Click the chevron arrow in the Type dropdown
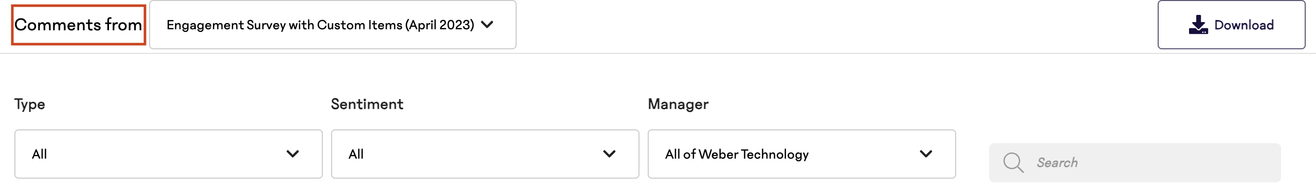Image resolution: width=1316 pixels, height=192 pixels. 293,154
